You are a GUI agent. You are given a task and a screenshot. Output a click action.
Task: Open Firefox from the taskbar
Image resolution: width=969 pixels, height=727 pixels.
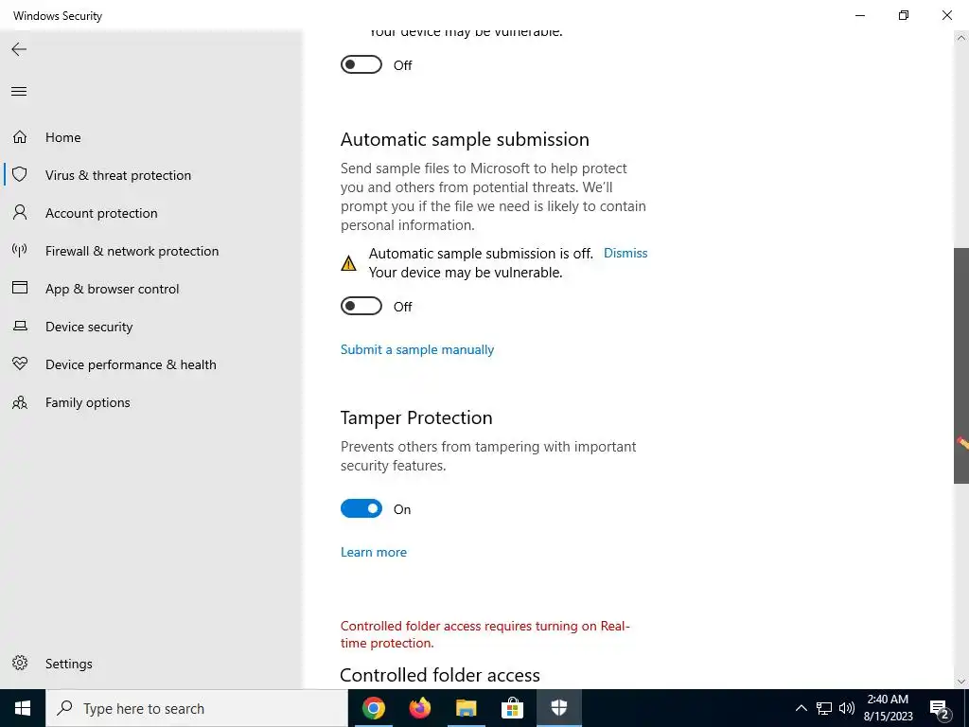420,708
